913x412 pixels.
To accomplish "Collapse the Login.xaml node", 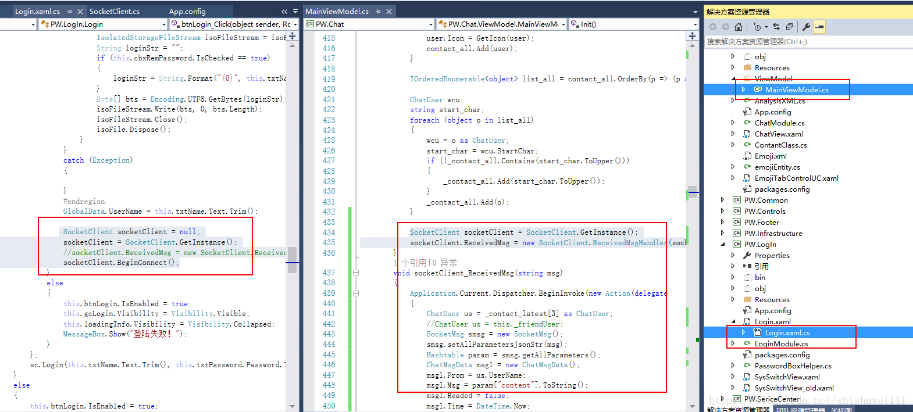I will (x=733, y=321).
